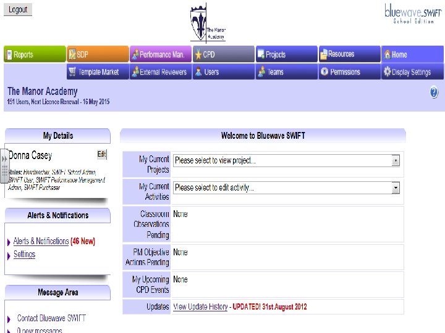Click the External Reviewers people icon
The height and width of the screenshot is (333, 445).
click(x=135, y=72)
